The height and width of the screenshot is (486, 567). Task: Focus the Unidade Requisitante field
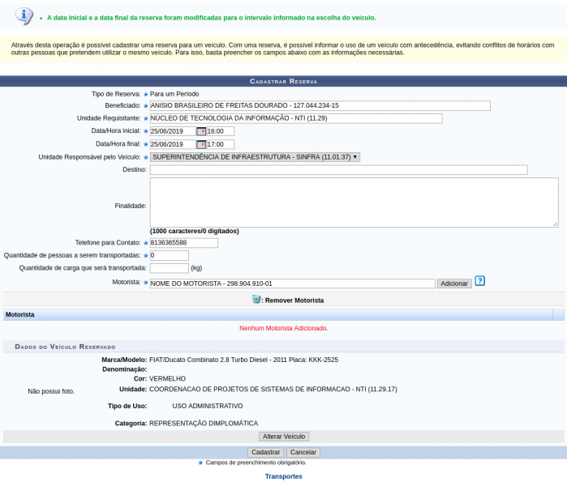[295, 118]
